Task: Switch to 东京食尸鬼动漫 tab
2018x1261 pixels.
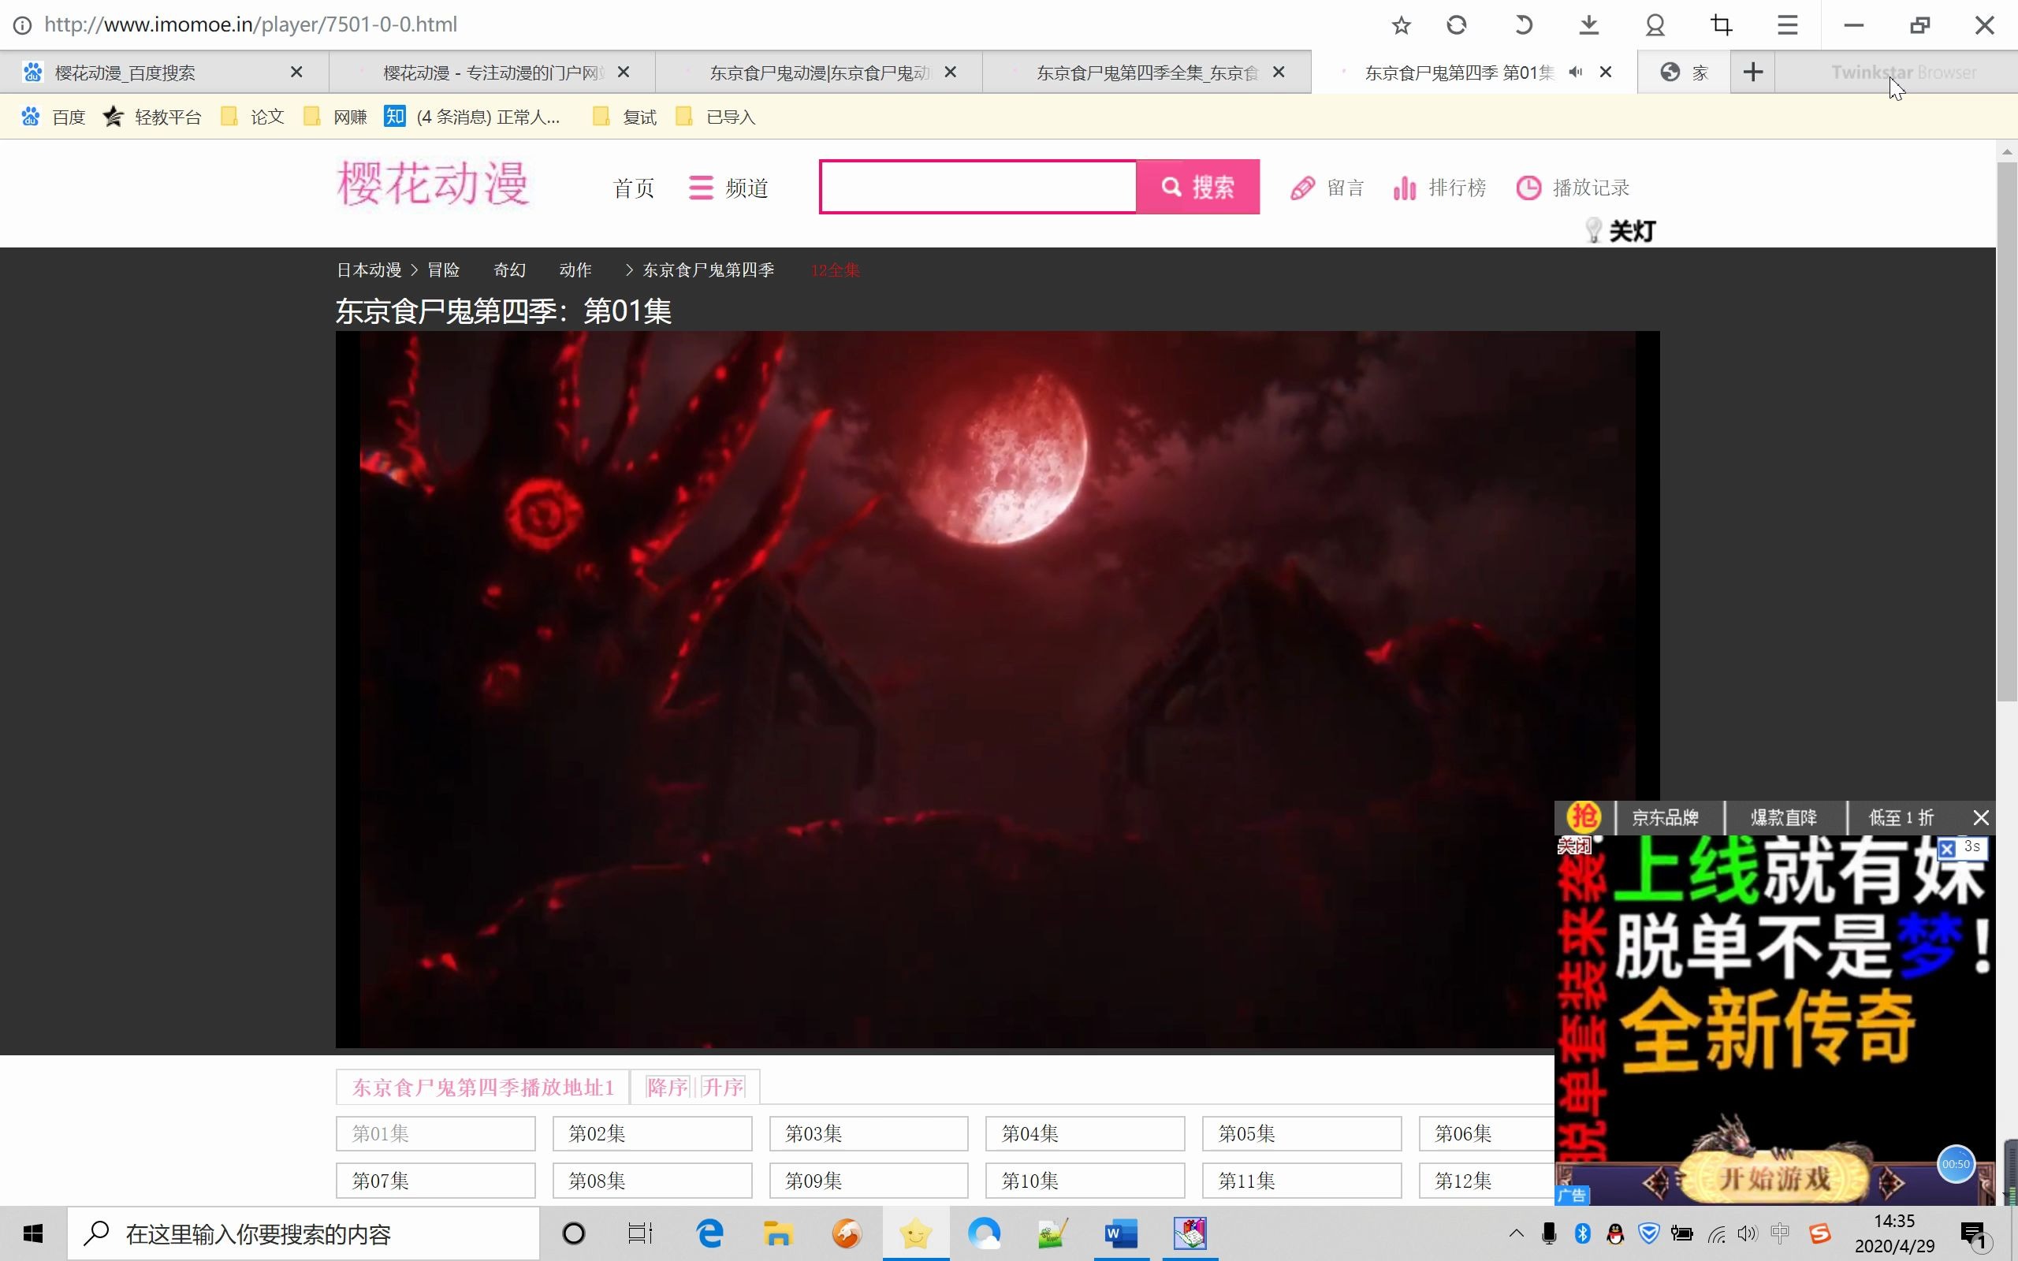Action: tap(819, 73)
